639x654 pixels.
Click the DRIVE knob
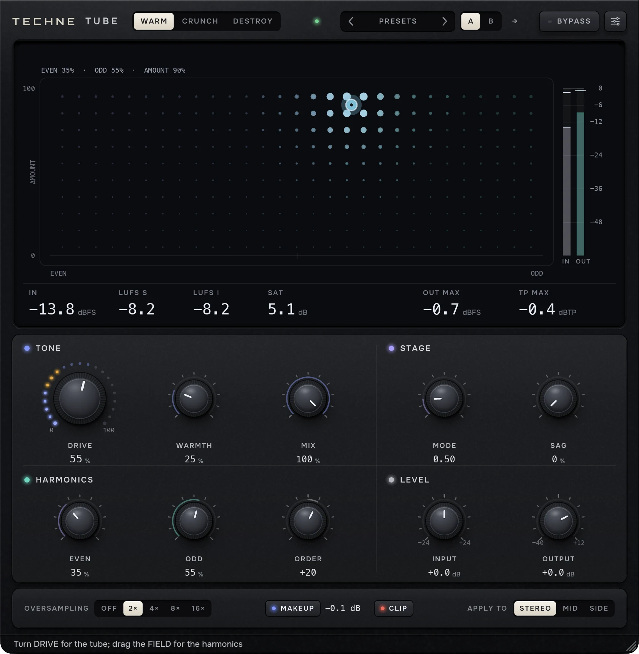[80, 398]
